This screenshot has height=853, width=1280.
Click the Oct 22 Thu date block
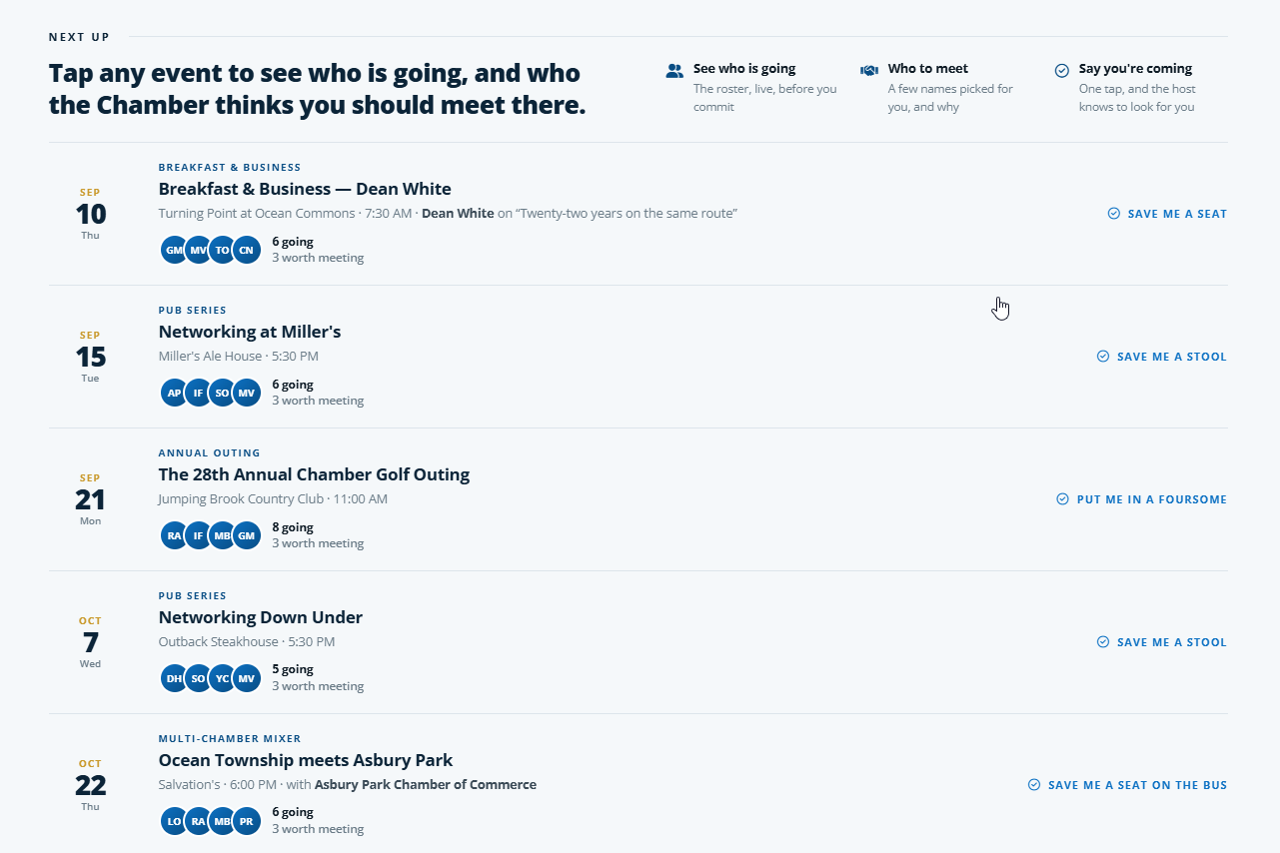(x=90, y=785)
